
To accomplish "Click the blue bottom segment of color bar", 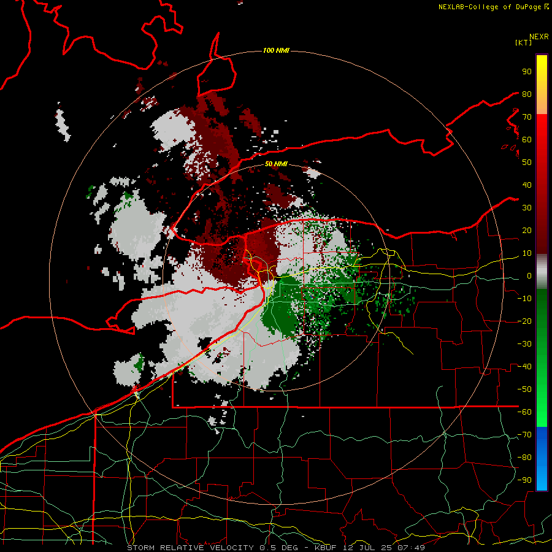I will click(x=542, y=459).
